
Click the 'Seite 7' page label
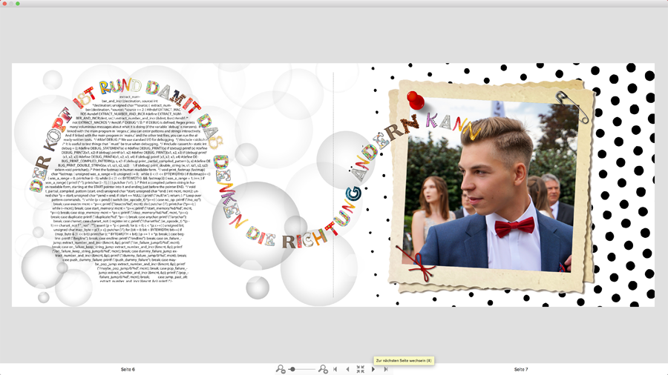521,369
